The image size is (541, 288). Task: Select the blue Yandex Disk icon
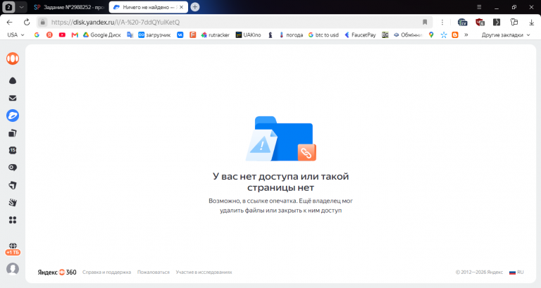point(13,115)
